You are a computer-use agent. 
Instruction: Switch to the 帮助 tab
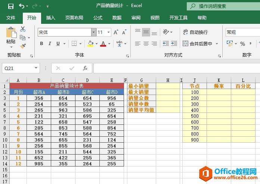[202, 18]
